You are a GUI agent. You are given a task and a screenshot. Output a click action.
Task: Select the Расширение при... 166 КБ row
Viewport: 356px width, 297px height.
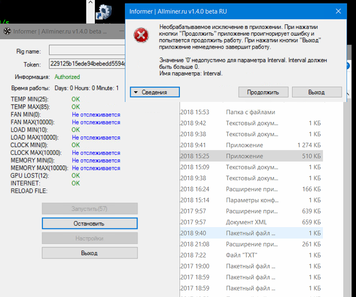tap(252, 189)
